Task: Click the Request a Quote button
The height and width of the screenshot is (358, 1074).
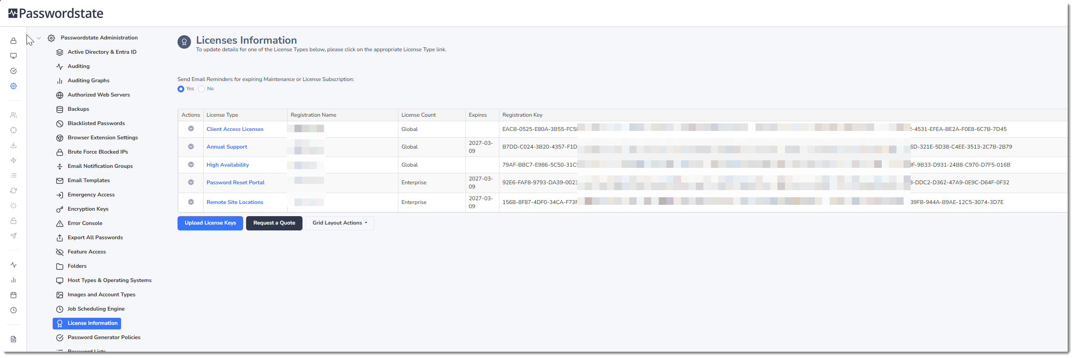Action: pos(274,223)
